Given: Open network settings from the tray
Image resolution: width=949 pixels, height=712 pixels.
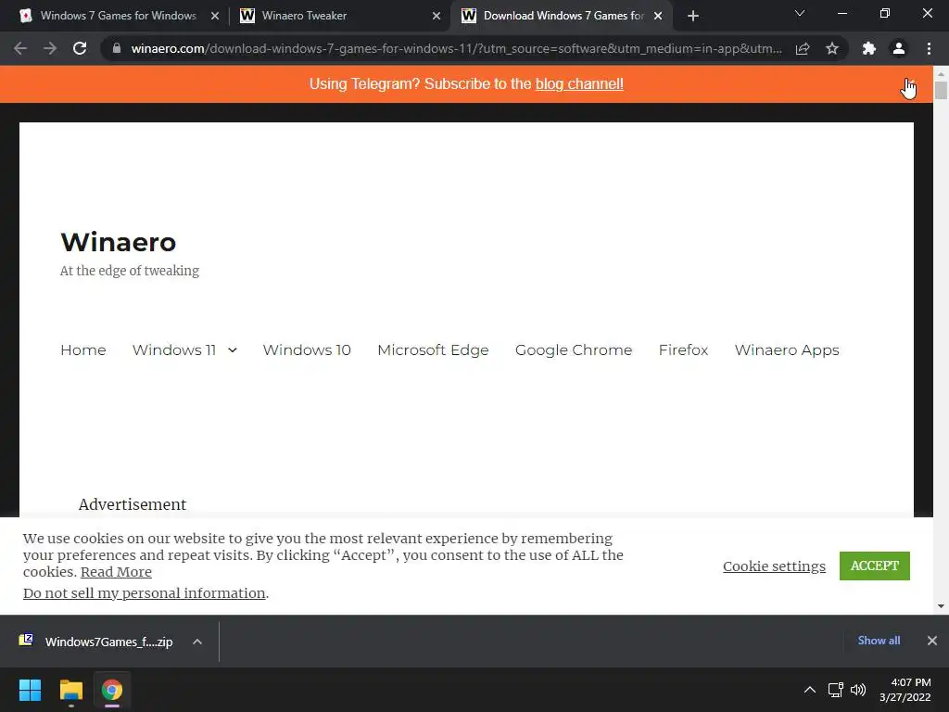Looking at the screenshot, I should pyautogui.click(x=836, y=690).
